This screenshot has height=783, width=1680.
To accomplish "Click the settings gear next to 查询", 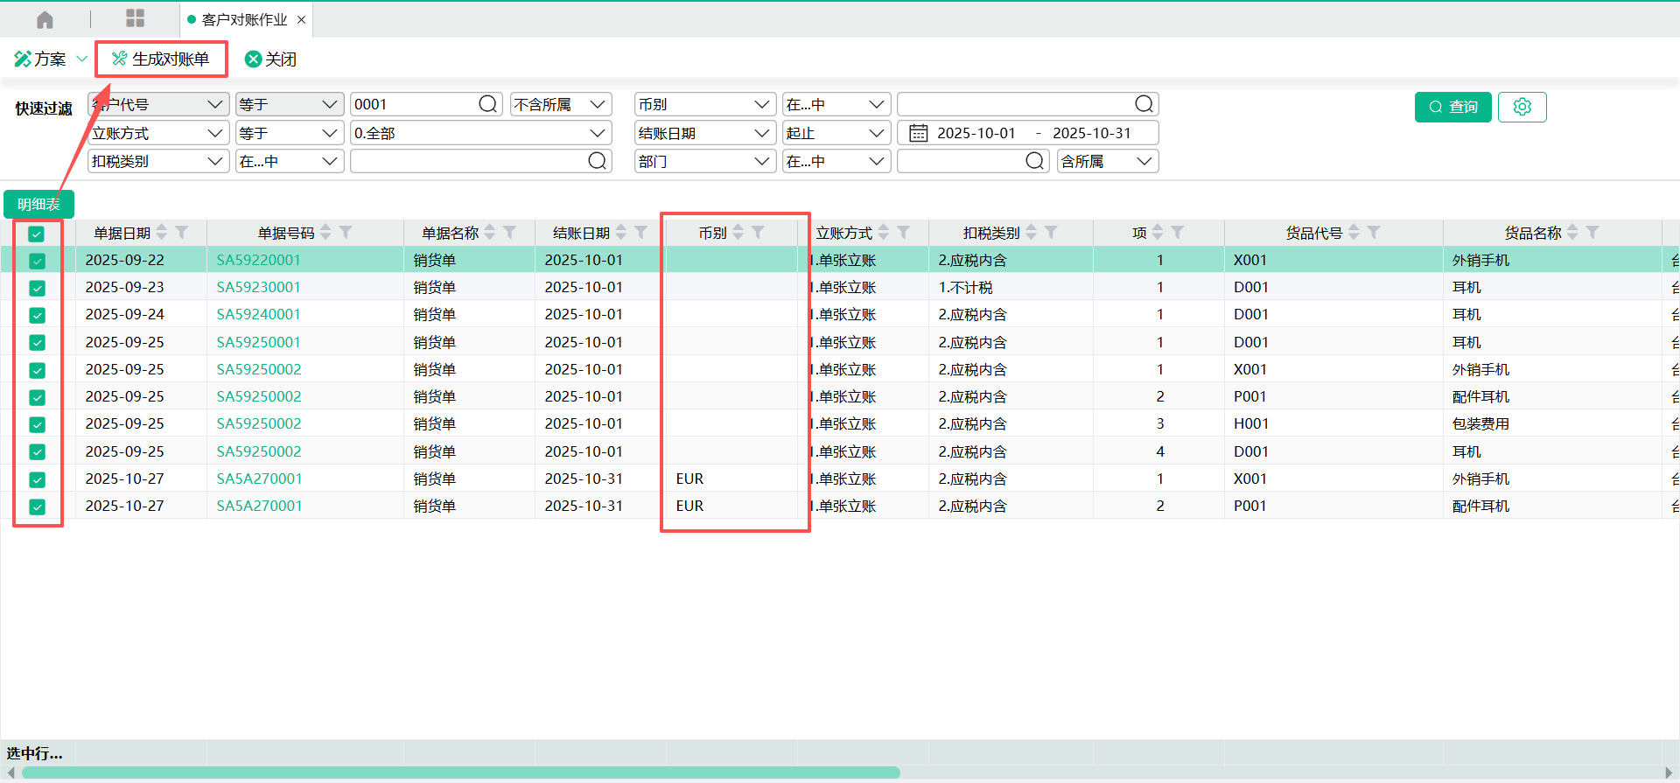I will coord(1522,107).
